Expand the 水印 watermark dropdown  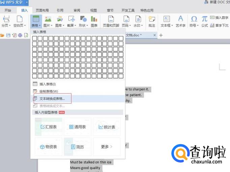tap(138, 25)
